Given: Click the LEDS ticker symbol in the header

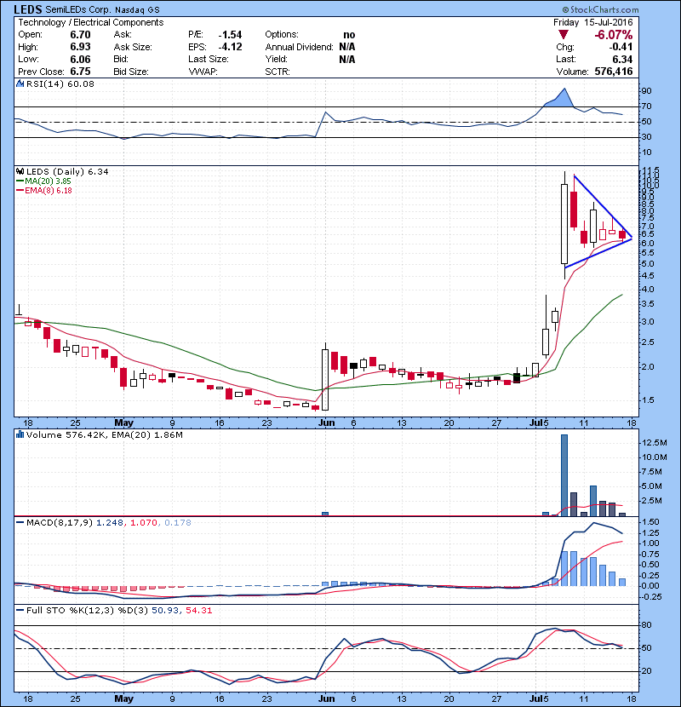Looking at the screenshot, I should (x=28, y=9).
